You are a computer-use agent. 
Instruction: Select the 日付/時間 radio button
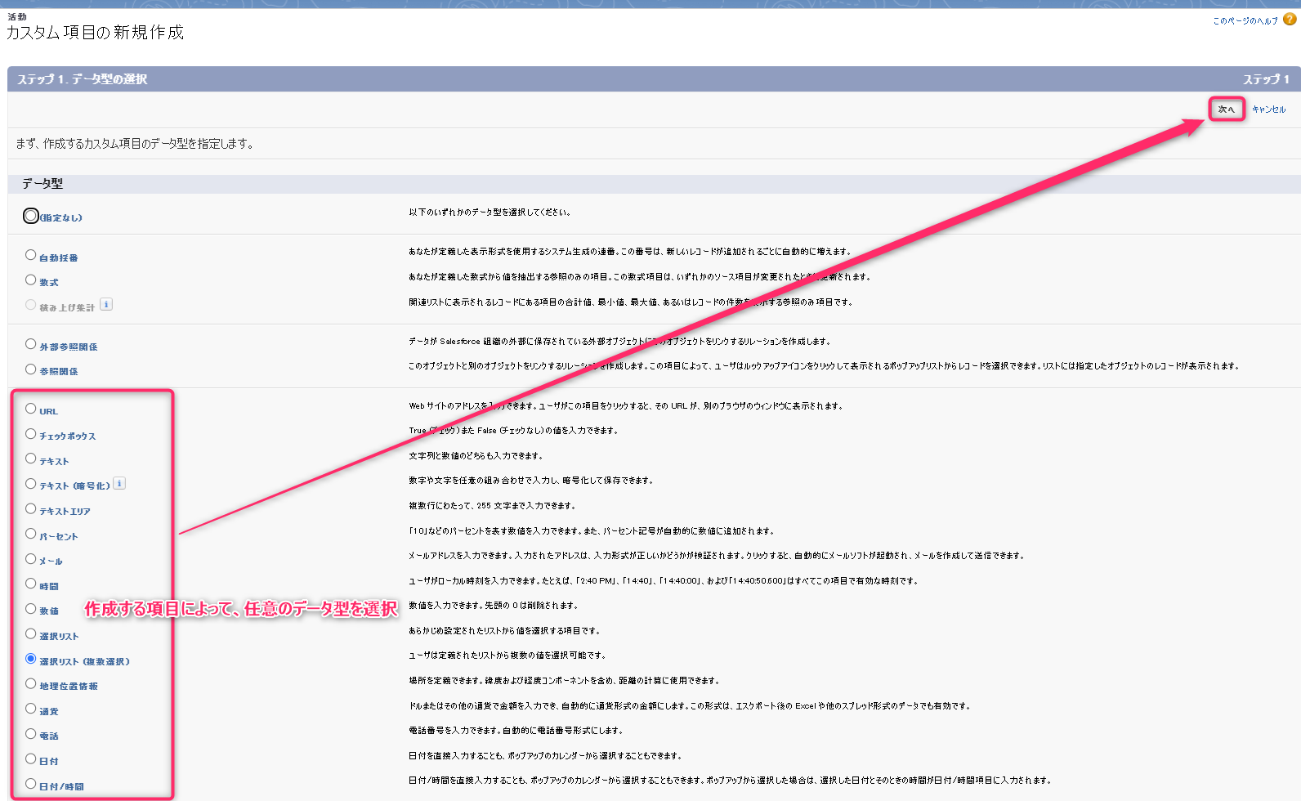tap(30, 784)
